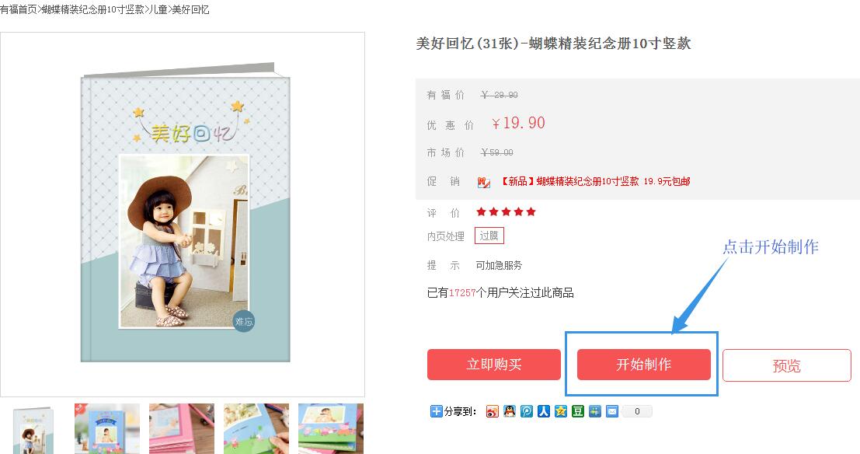
Task: Open the blue plus share menu
Action: [x=436, y=411]
